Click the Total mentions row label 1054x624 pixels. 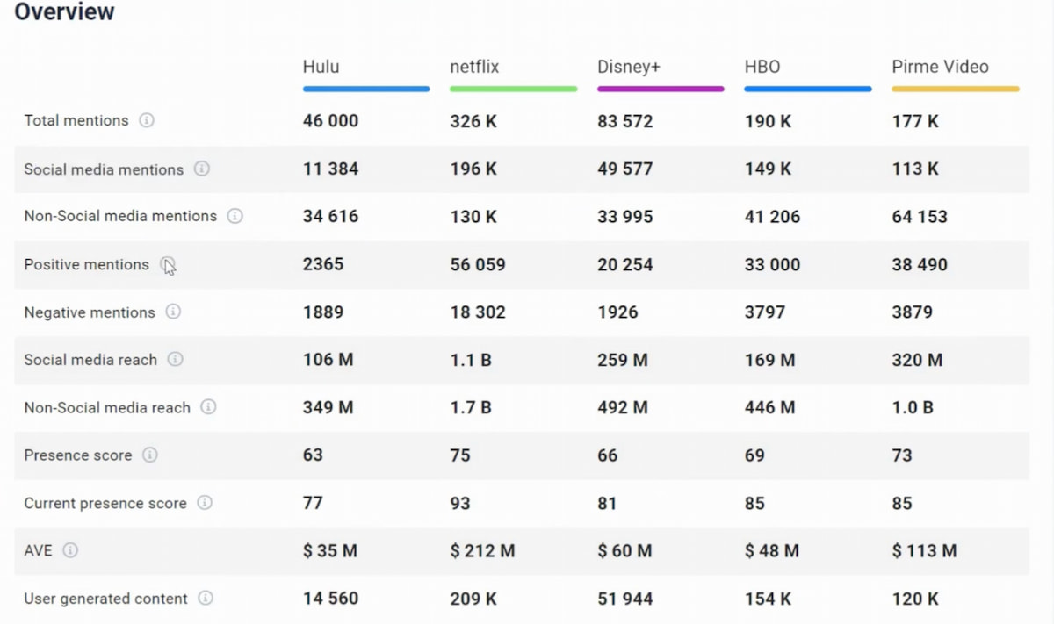click(x=76, y=120)
